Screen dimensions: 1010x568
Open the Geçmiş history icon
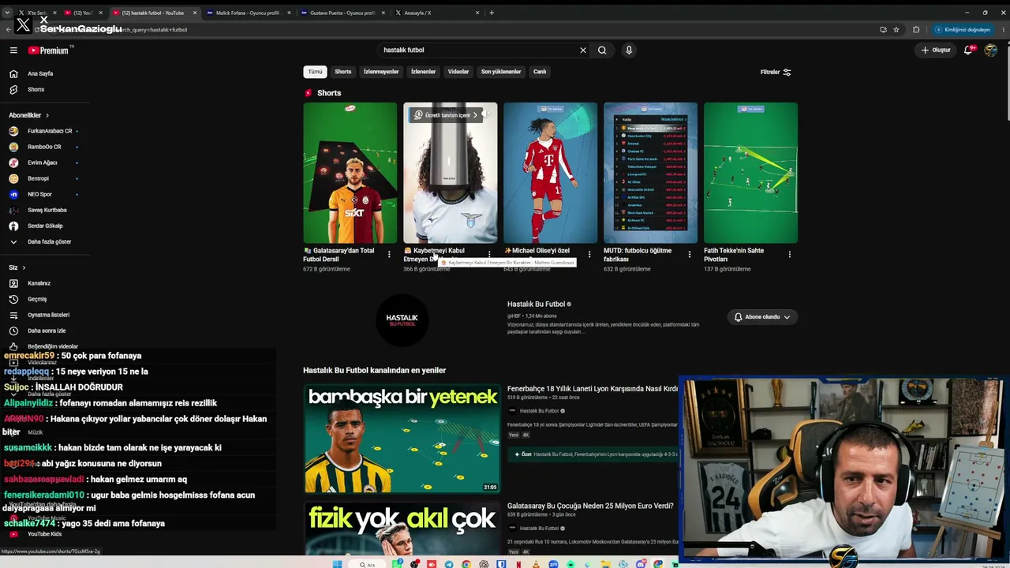13,299
